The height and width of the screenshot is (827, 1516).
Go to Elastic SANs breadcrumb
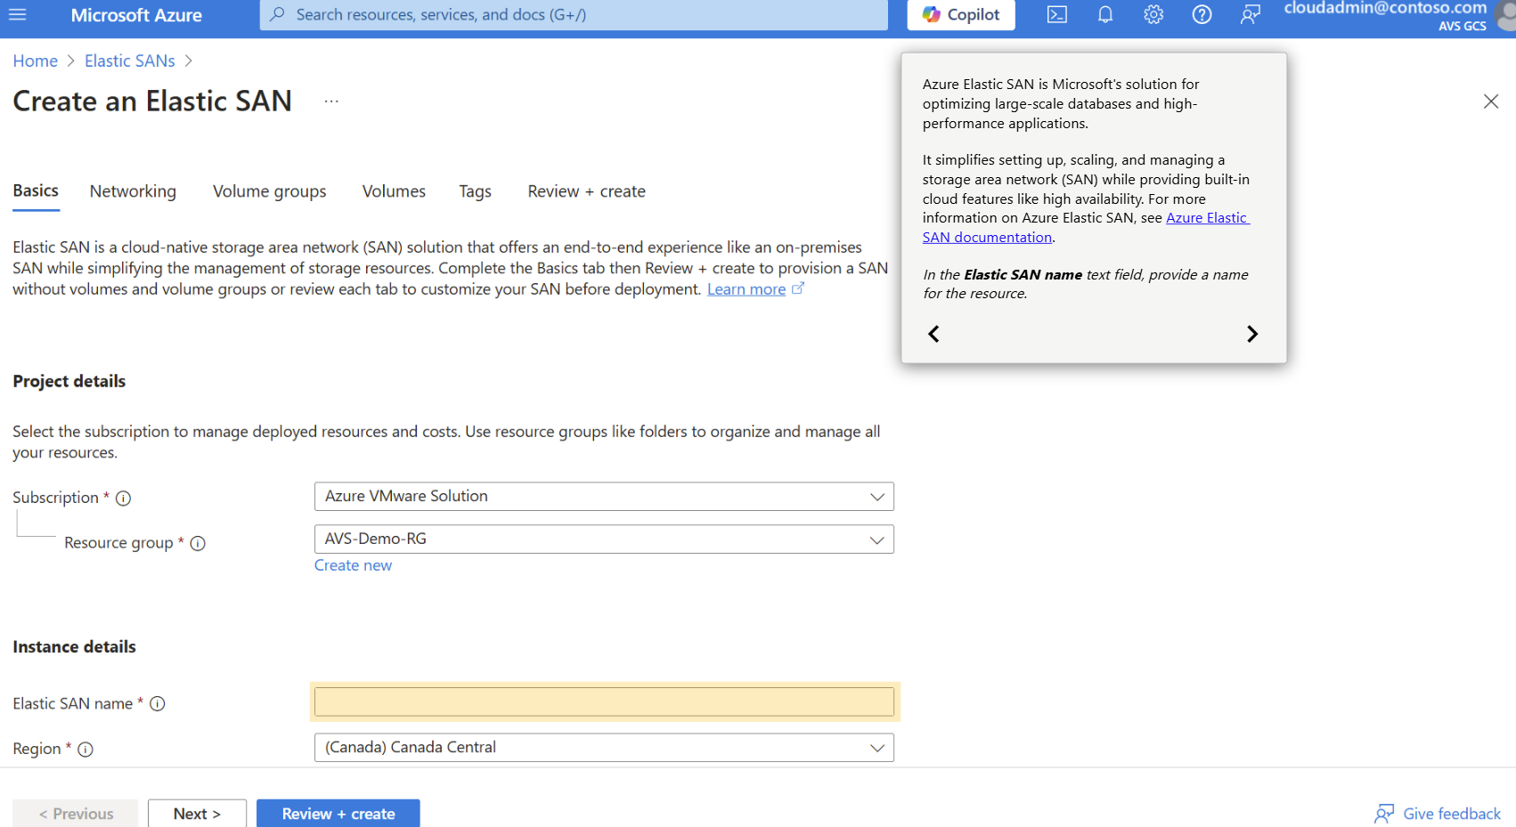130,61
